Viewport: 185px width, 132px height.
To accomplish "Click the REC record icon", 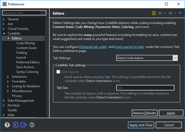I will (x=32, y=125).
